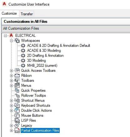Select the MHB_2022 (current) workspace
Image resolution: width=130 pixels, height=137 pixels.
[42, 66]
